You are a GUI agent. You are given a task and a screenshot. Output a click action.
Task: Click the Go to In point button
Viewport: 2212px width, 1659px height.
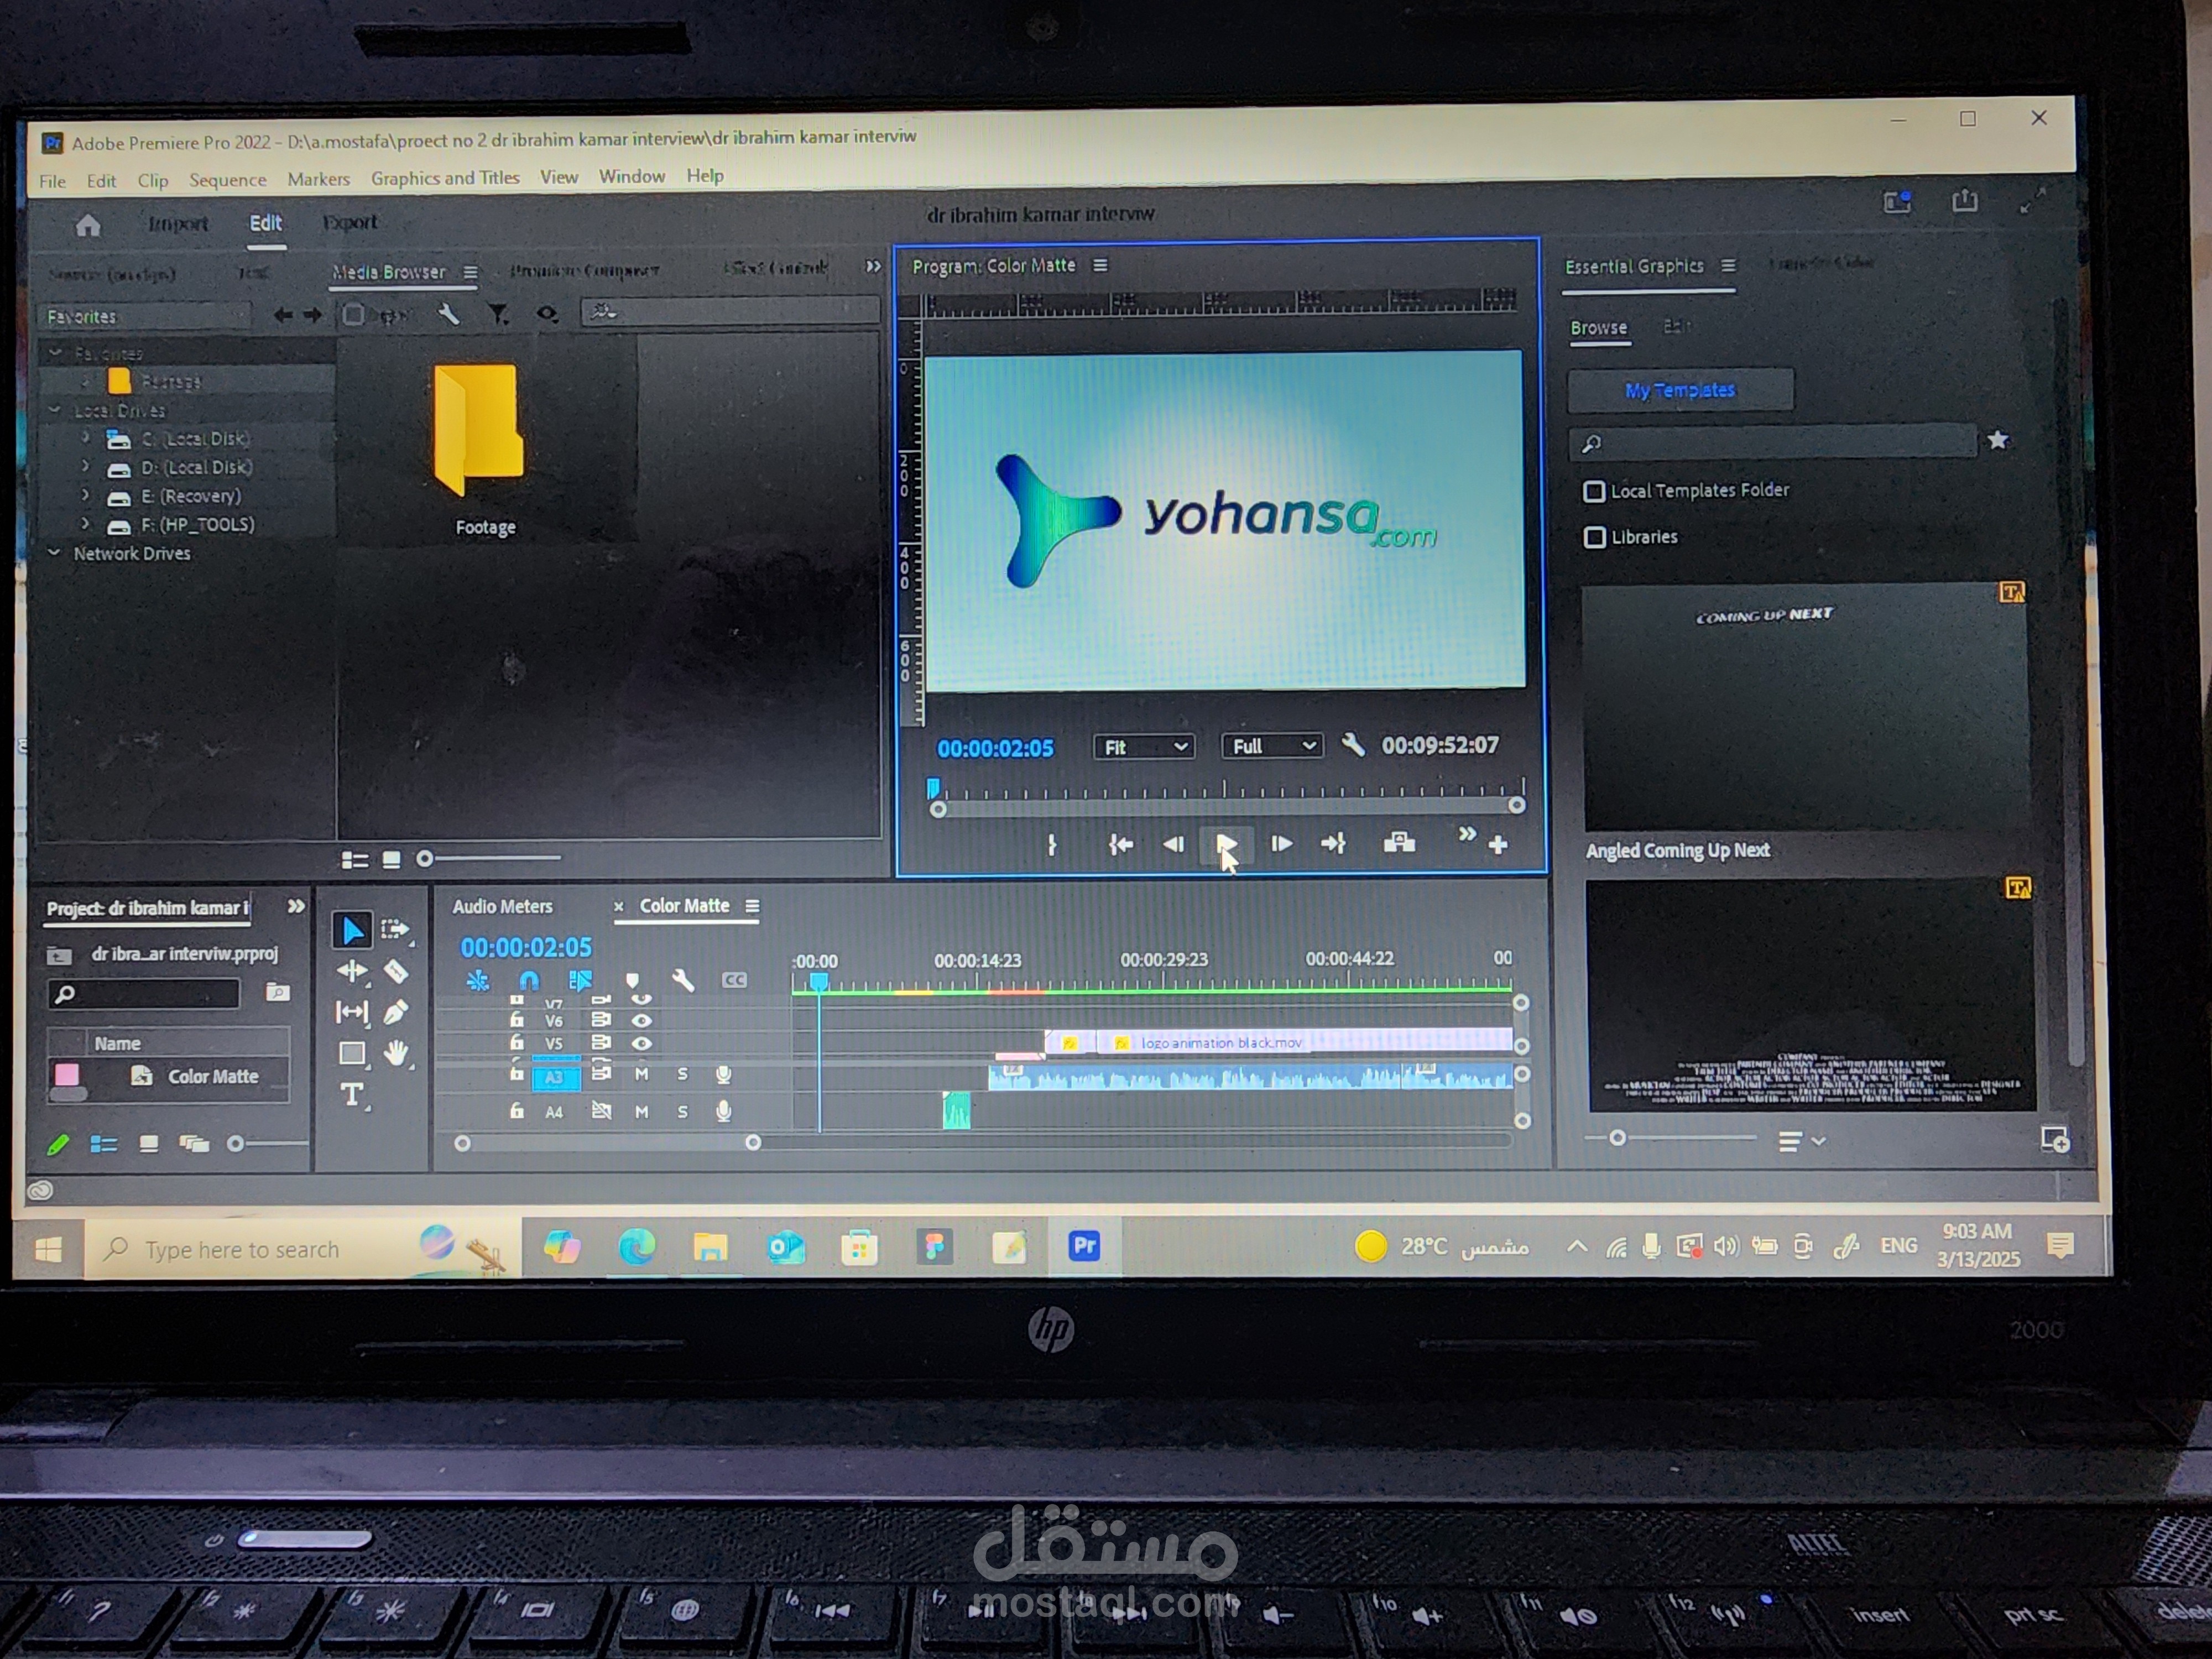click(x=1120, y=845)
